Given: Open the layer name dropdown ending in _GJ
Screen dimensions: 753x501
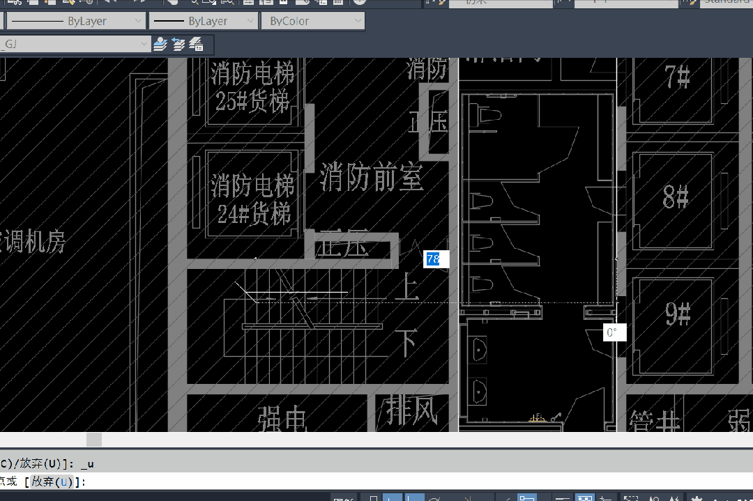Looking at the screenshot, I should coord(75,45).
